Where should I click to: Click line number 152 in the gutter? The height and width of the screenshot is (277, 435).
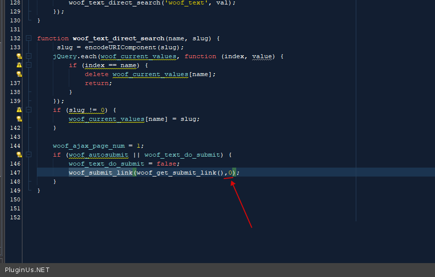point(15,217)
